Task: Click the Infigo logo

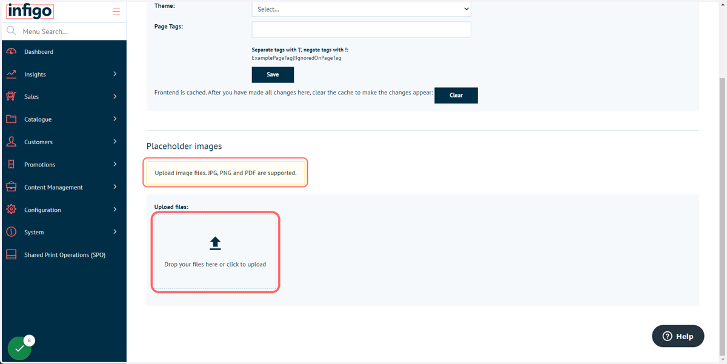Action: tap(30, 11)
